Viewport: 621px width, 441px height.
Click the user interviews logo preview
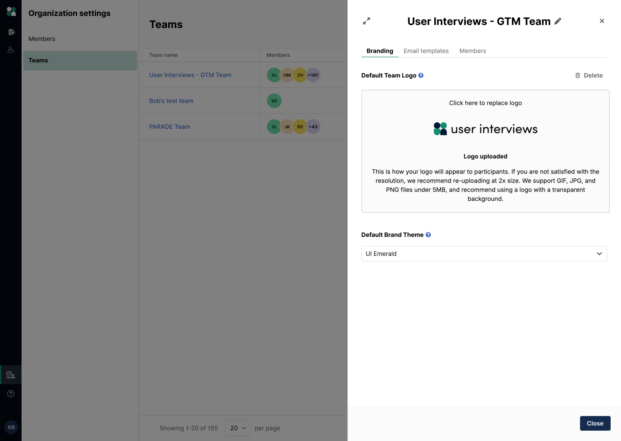coord(486,129)
